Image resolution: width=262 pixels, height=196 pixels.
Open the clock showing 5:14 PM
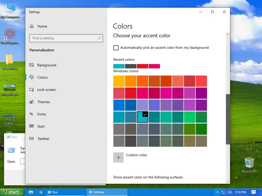[x=241, y=192]
